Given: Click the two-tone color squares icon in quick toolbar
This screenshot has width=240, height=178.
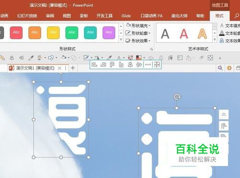Looking at the screenshot, I should pyautogui.click(x=139, y=58).
